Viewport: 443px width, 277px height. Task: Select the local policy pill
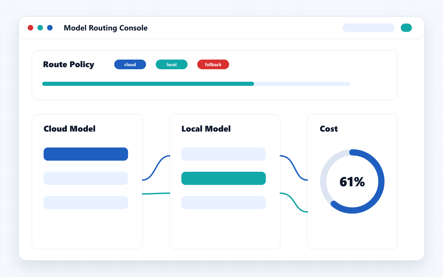point(172,64)
